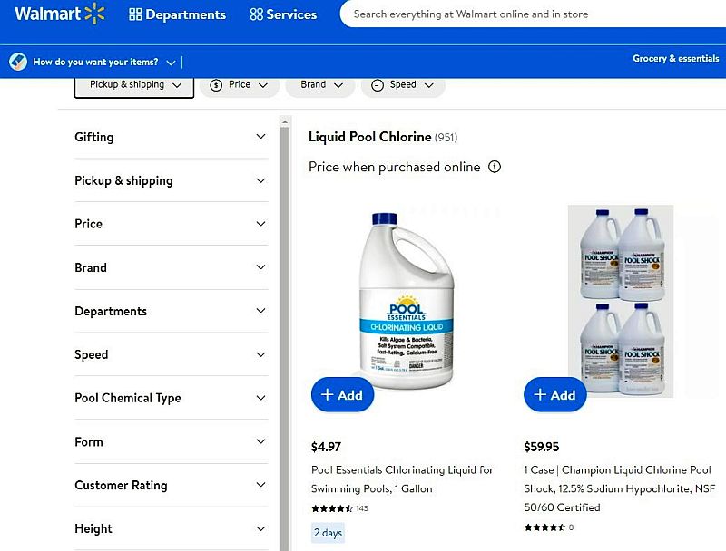Open Pool Essentials Chlorinating Liquid title link
Screen dimensions: 726x551
[402, 479]
